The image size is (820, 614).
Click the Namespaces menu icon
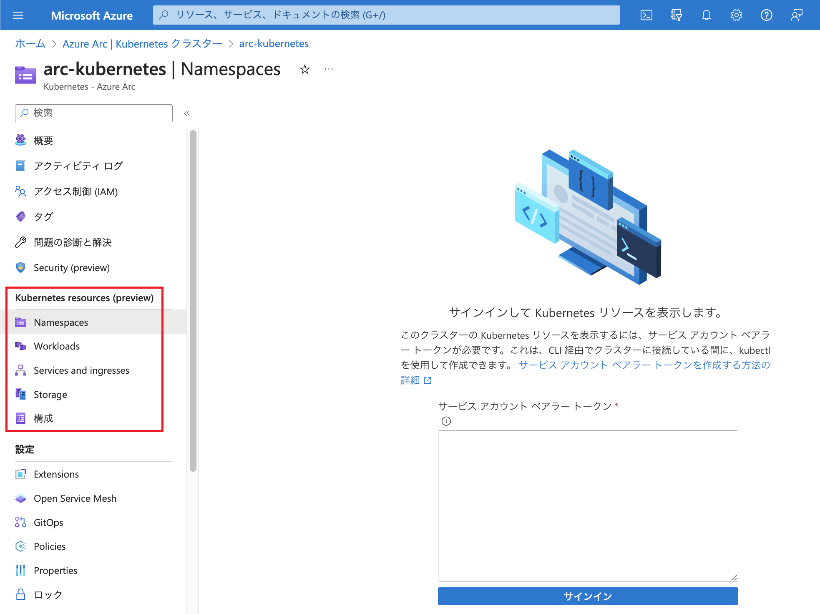click(x=20, y=322)
